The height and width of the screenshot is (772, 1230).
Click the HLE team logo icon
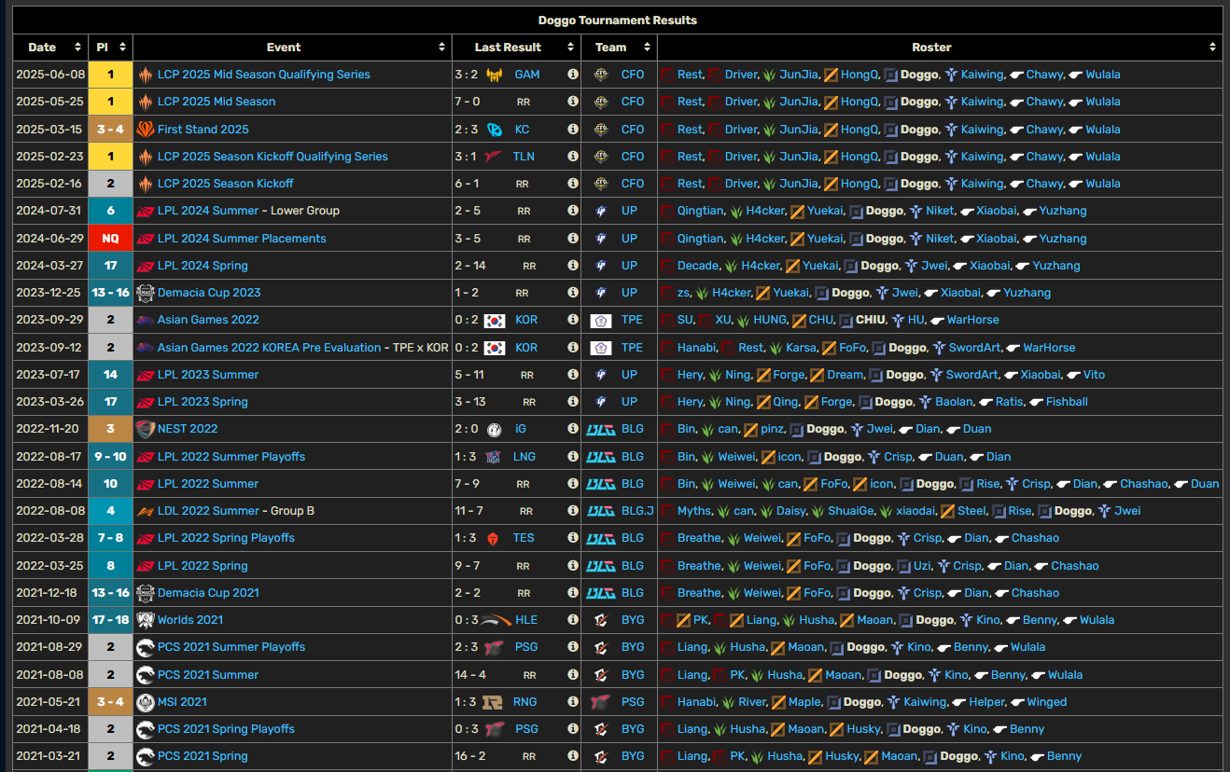tap(496, 620)
